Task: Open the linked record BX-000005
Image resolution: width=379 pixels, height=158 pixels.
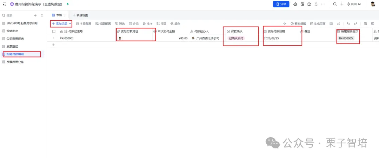Action: click(x=346, y=38)
